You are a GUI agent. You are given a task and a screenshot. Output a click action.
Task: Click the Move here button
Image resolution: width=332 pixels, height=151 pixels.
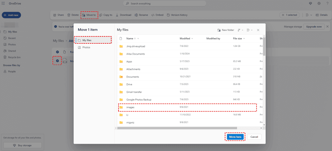235,137
